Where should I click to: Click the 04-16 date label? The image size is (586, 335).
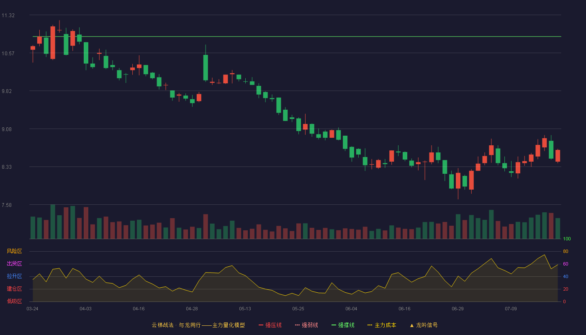pos(139,309)
